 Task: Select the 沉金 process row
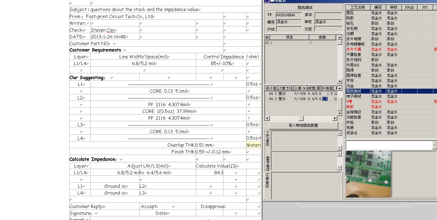tap(391, 86)
